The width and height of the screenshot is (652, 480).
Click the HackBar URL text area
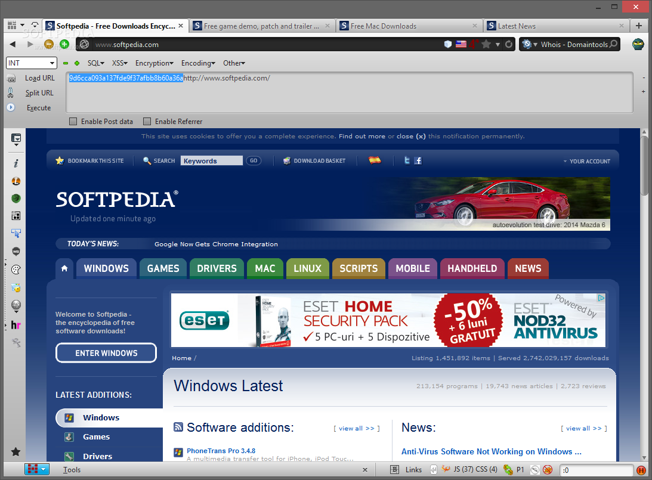[350, 92]
